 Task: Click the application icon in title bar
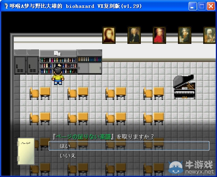click(6, 6)
